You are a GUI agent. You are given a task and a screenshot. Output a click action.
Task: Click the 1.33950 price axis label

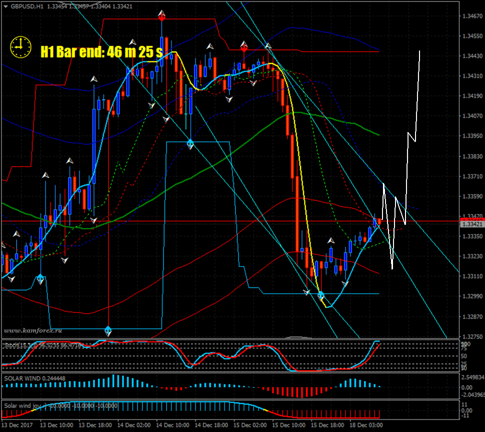tap(472, 136)
